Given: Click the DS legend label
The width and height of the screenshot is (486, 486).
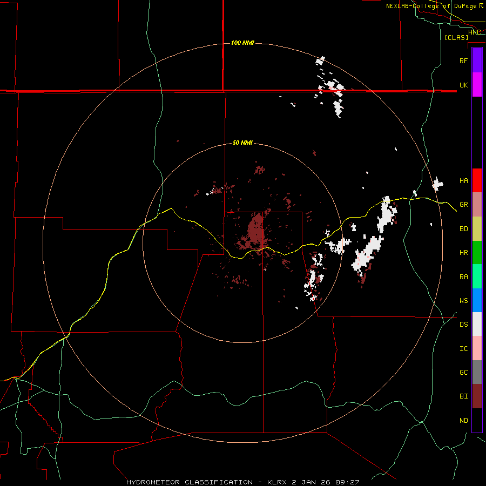Looking at the screenshot, I should 463,325.
